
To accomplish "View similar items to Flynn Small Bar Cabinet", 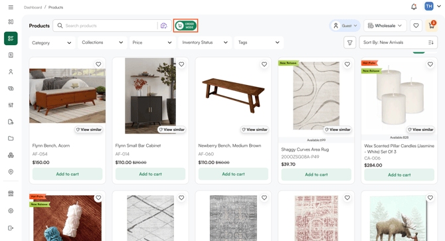I will point(172,129).
